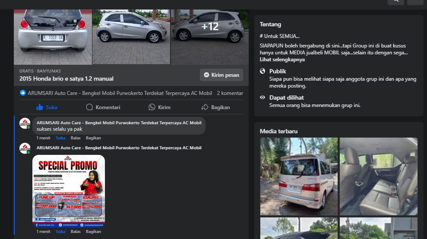Click the 1 menit timestamp under promo image
427x239 pixels.
click(43, 232)
